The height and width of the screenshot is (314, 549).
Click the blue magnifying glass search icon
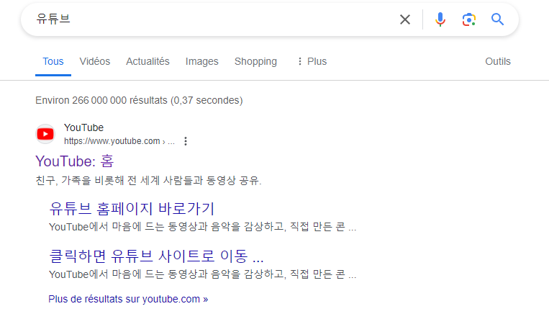click(497, 19)
